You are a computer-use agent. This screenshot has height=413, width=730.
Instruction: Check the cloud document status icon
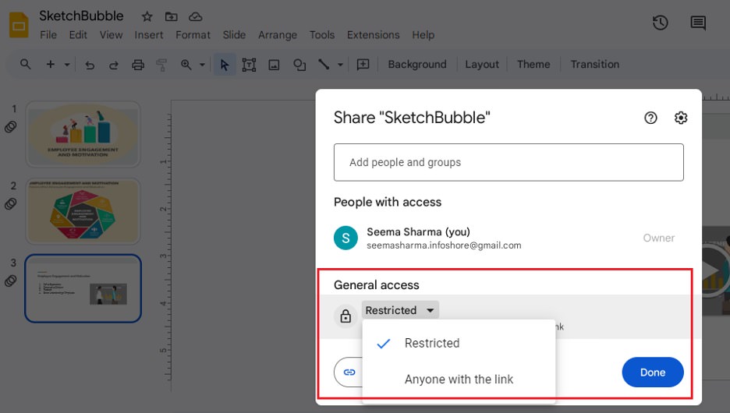[x=196, y=16]
